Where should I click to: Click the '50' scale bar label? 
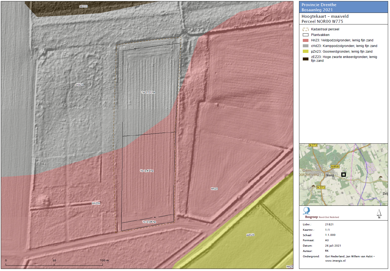(x=54, y=261)
